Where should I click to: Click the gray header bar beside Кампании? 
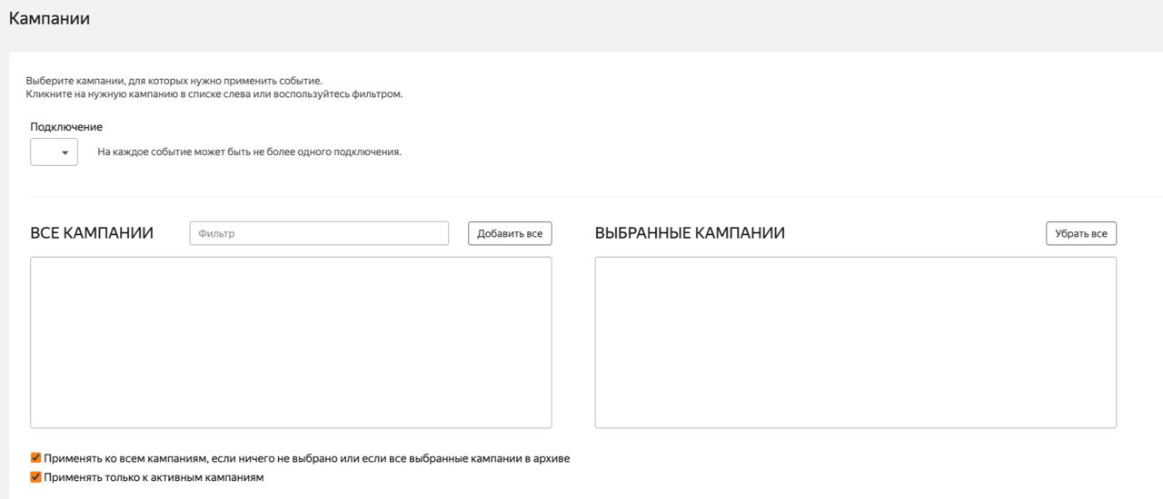tap(636, 23)
